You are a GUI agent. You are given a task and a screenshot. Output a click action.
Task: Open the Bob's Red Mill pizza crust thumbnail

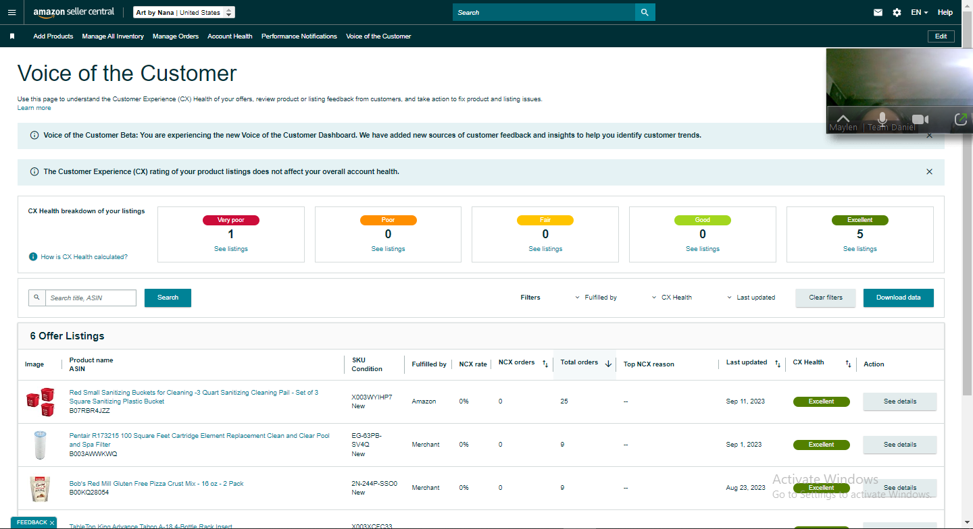(x=39, y=488)
